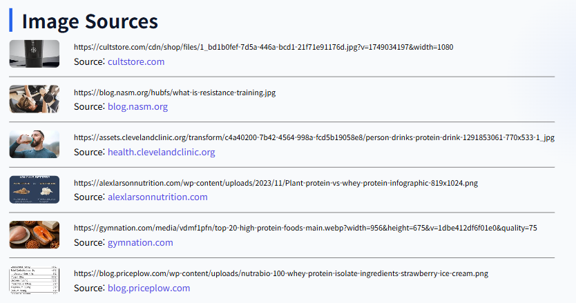Click the Plant-protein-vs-whey-protein infographic URL text

(276, 183)
